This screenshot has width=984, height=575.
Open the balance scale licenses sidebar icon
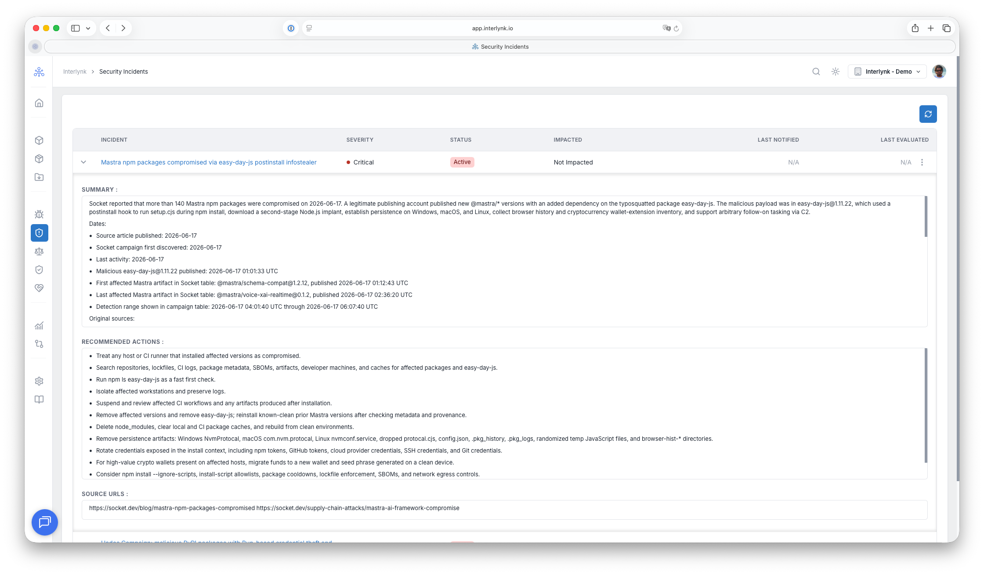tap(39, 251)
